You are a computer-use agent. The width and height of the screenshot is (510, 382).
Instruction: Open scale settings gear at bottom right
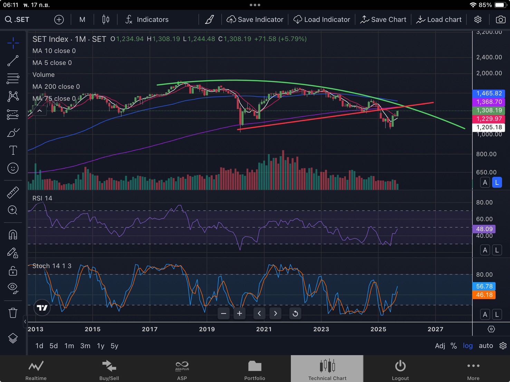click(x=503, y=346)
